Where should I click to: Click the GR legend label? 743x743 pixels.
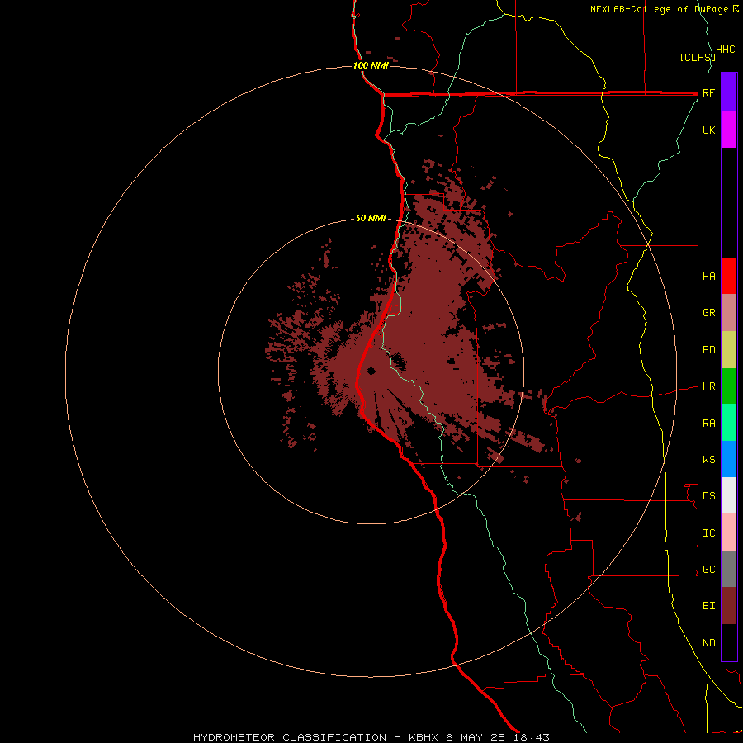click(708, 313)
